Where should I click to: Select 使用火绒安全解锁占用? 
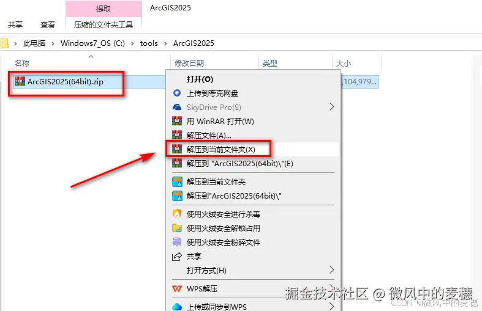pos(253,228)
